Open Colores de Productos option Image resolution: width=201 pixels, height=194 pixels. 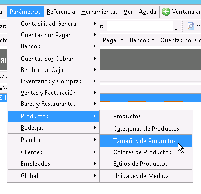pos(146,152)
